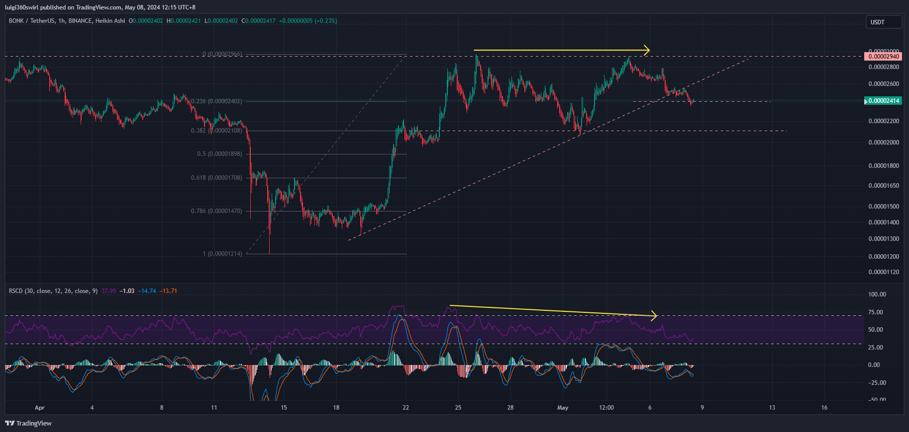909x432 pixels.
Task: Click the 12:00 label on time axis
Action: tap(606, 408)
